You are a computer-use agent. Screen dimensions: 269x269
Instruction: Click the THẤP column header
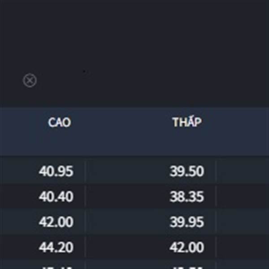click(x=187, y=122)
